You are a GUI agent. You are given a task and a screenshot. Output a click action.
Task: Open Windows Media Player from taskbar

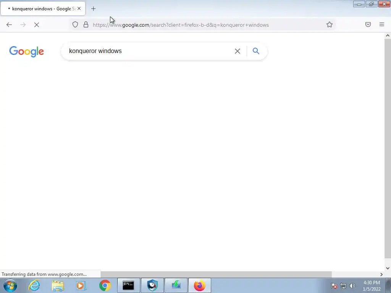[x=81, y=285]
